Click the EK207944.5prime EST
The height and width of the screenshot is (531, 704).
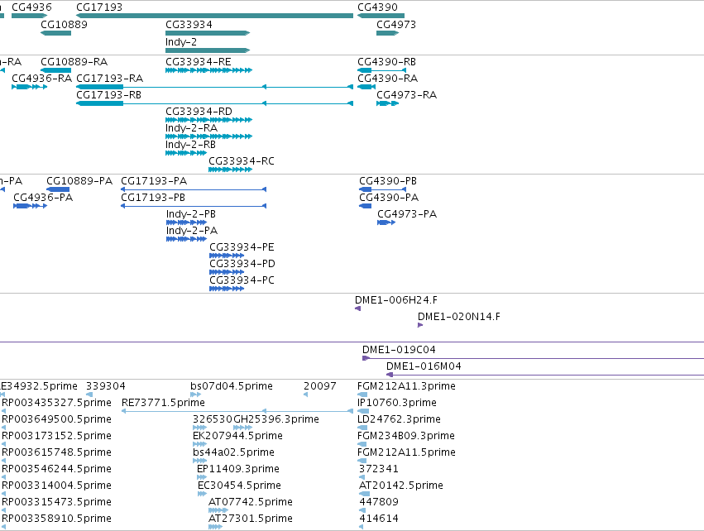tap(200, 444)
